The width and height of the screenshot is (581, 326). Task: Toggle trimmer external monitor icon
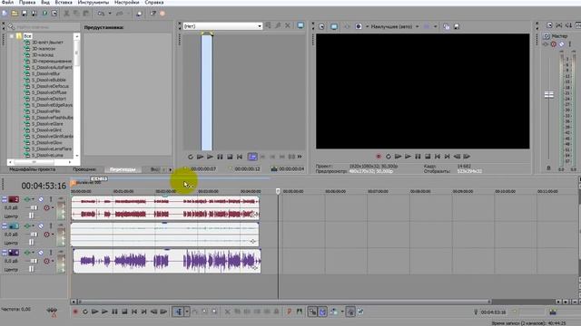pyautogui.click(x=300, y=25)
